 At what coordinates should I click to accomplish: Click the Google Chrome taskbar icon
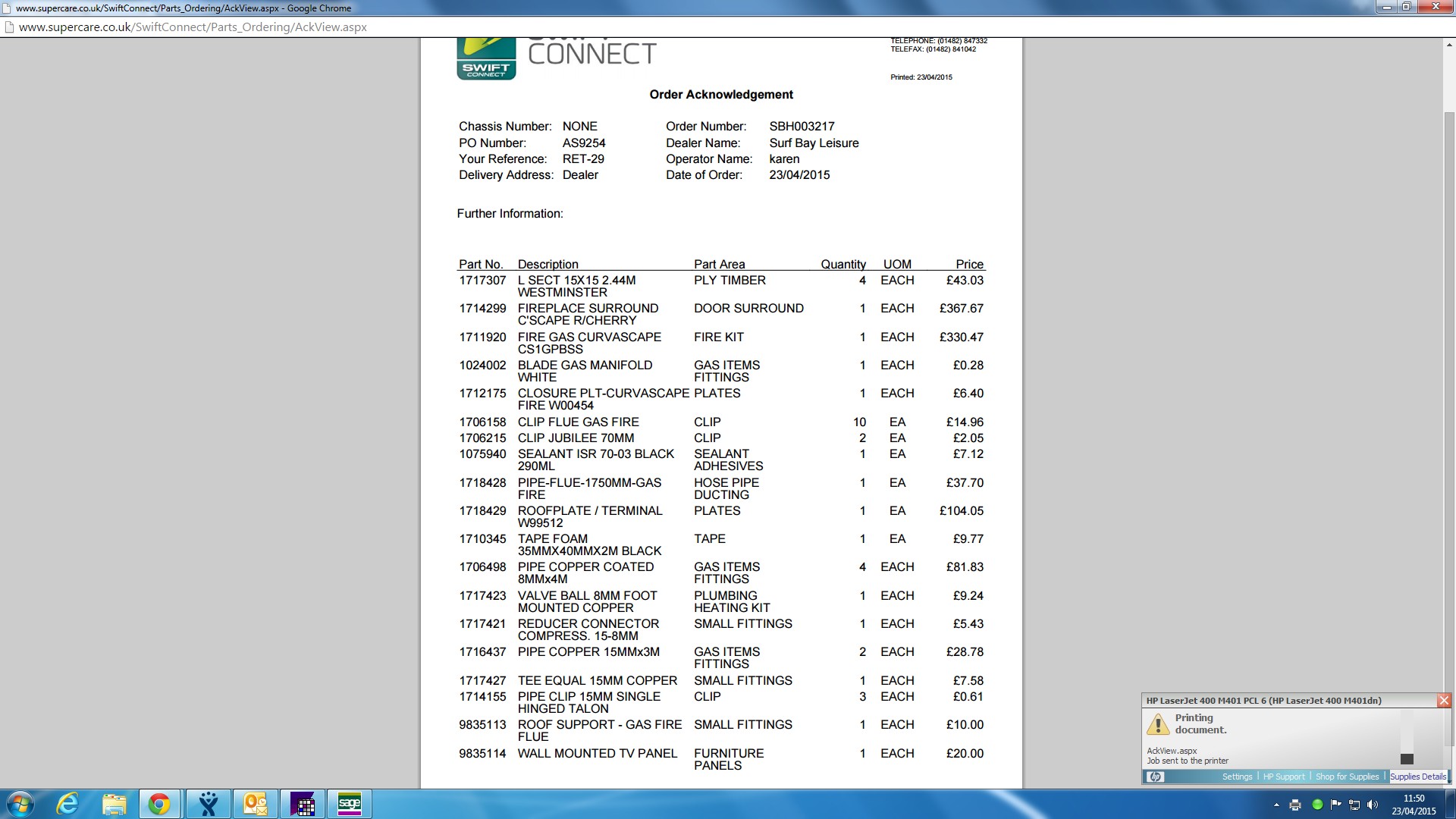click(159, 804)
